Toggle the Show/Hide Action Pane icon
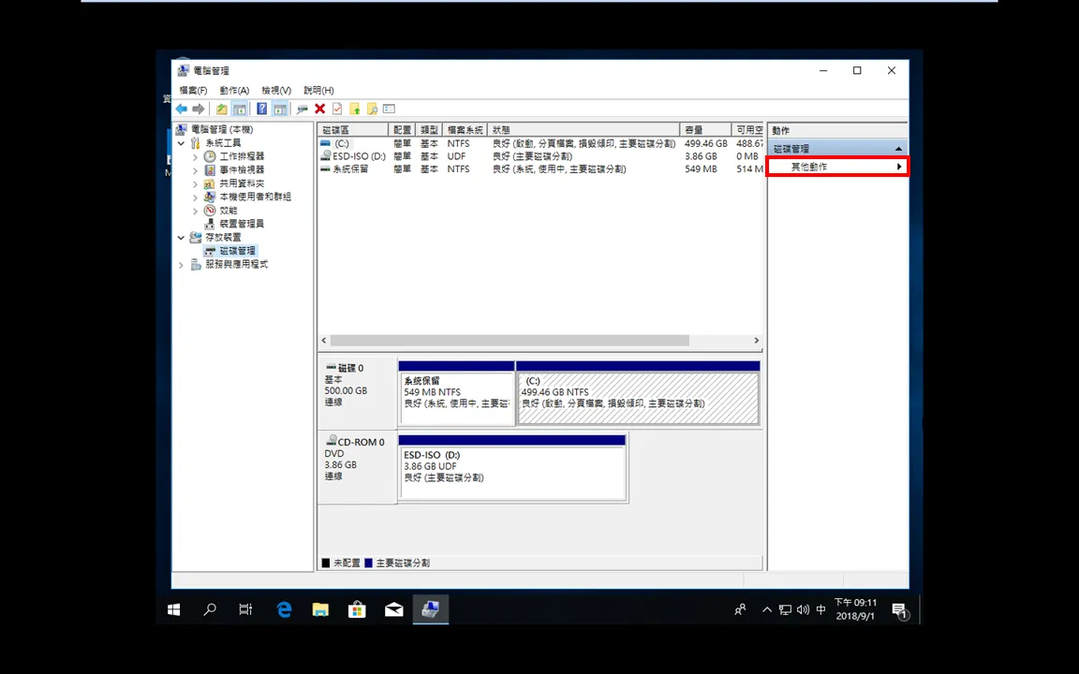This screenshot has height=674, width=1079. tap(280, 109)
